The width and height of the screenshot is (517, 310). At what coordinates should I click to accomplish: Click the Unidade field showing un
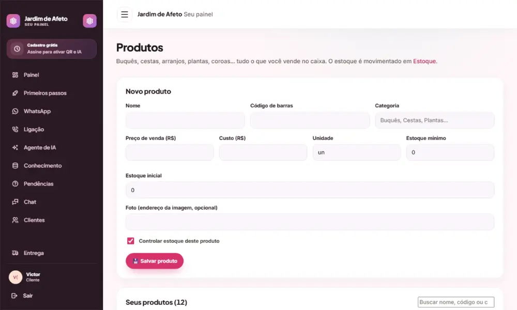(356, 152)
